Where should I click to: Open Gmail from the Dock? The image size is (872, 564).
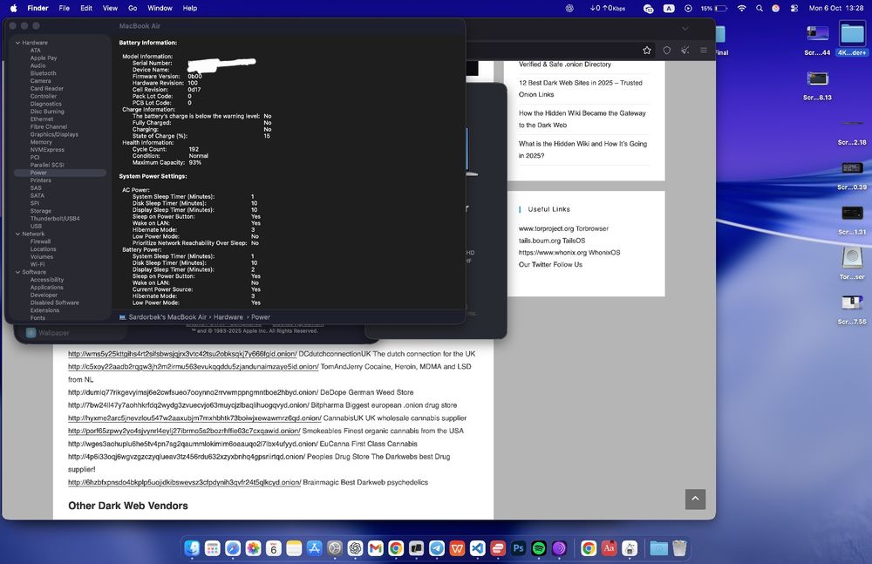click(x=375, y=548)
